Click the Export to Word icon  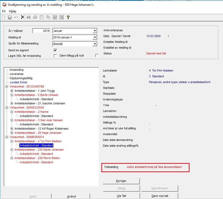click(x=55, y=17)
